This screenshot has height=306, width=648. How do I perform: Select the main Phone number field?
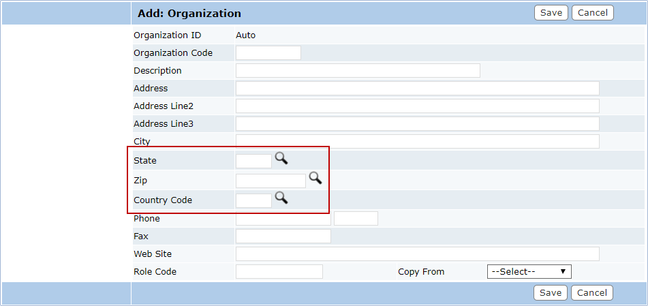click(283, 218)
